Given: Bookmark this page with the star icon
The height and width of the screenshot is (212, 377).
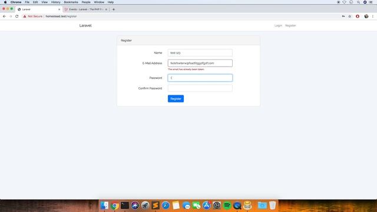Looking at the screenshot, I should (x=350, y=16).
